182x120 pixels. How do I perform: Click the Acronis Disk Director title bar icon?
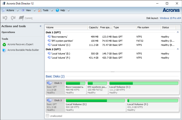[4, 3]
